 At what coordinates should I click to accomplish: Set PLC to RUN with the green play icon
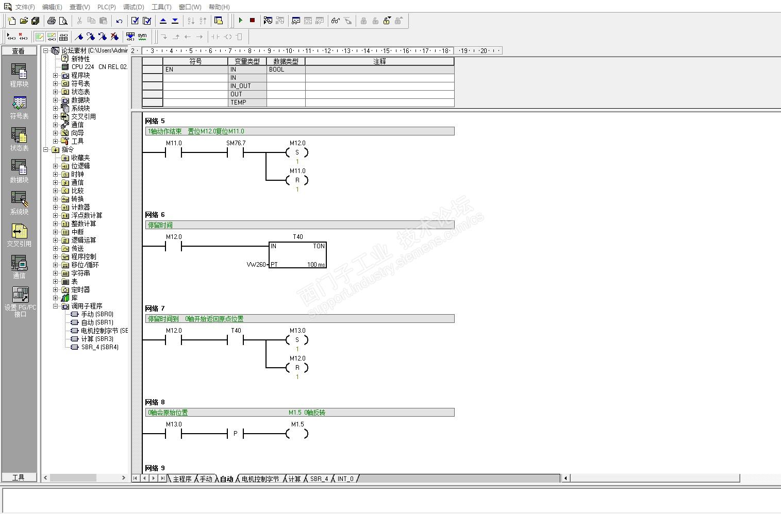[x=240, y=21]
